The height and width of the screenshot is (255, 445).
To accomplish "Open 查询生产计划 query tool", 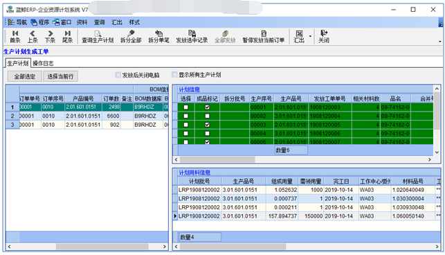I will click(x=98, y=37).
